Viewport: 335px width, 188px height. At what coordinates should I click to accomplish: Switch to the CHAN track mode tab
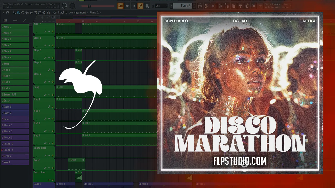click(x=49, y=21)
